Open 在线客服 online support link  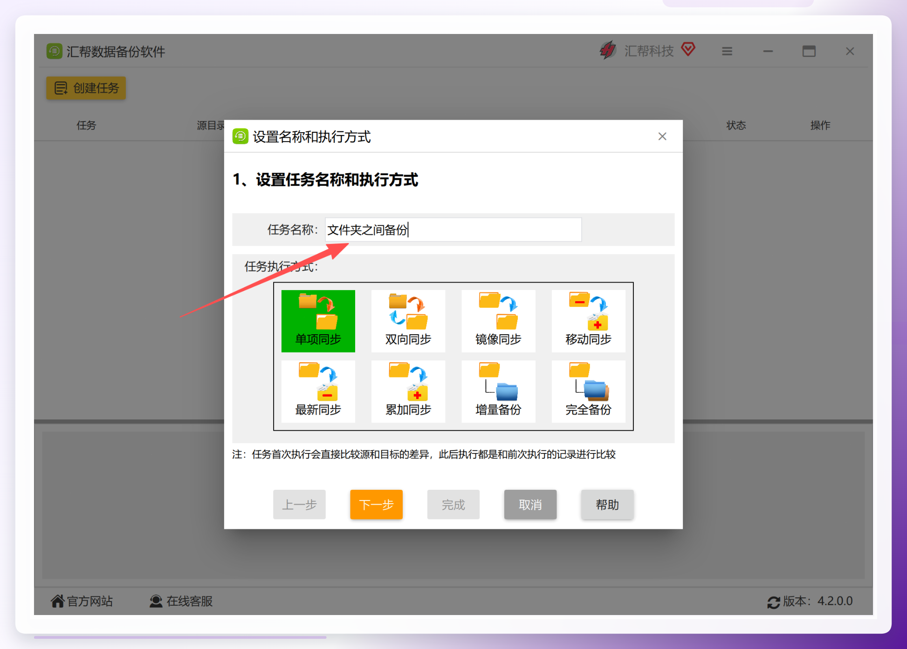(x=181, y=601)
